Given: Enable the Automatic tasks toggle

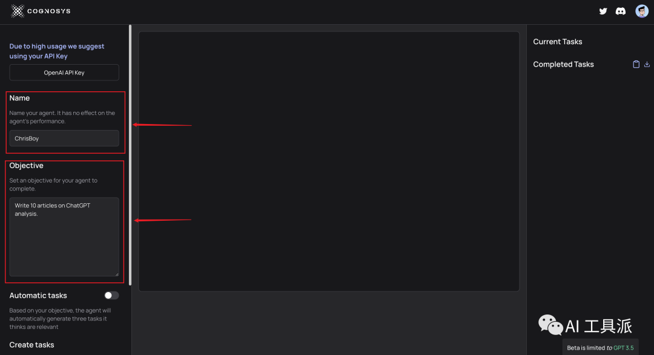Looking at the screenshot, I should (111, 296).
